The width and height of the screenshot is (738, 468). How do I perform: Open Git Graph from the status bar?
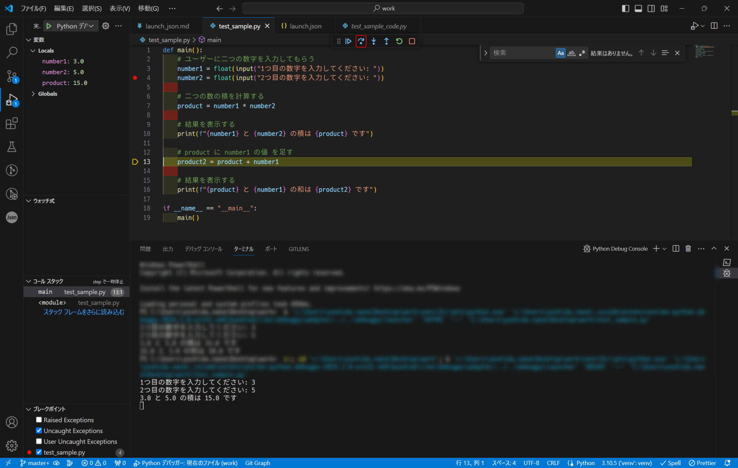click(x=258, y=463)
